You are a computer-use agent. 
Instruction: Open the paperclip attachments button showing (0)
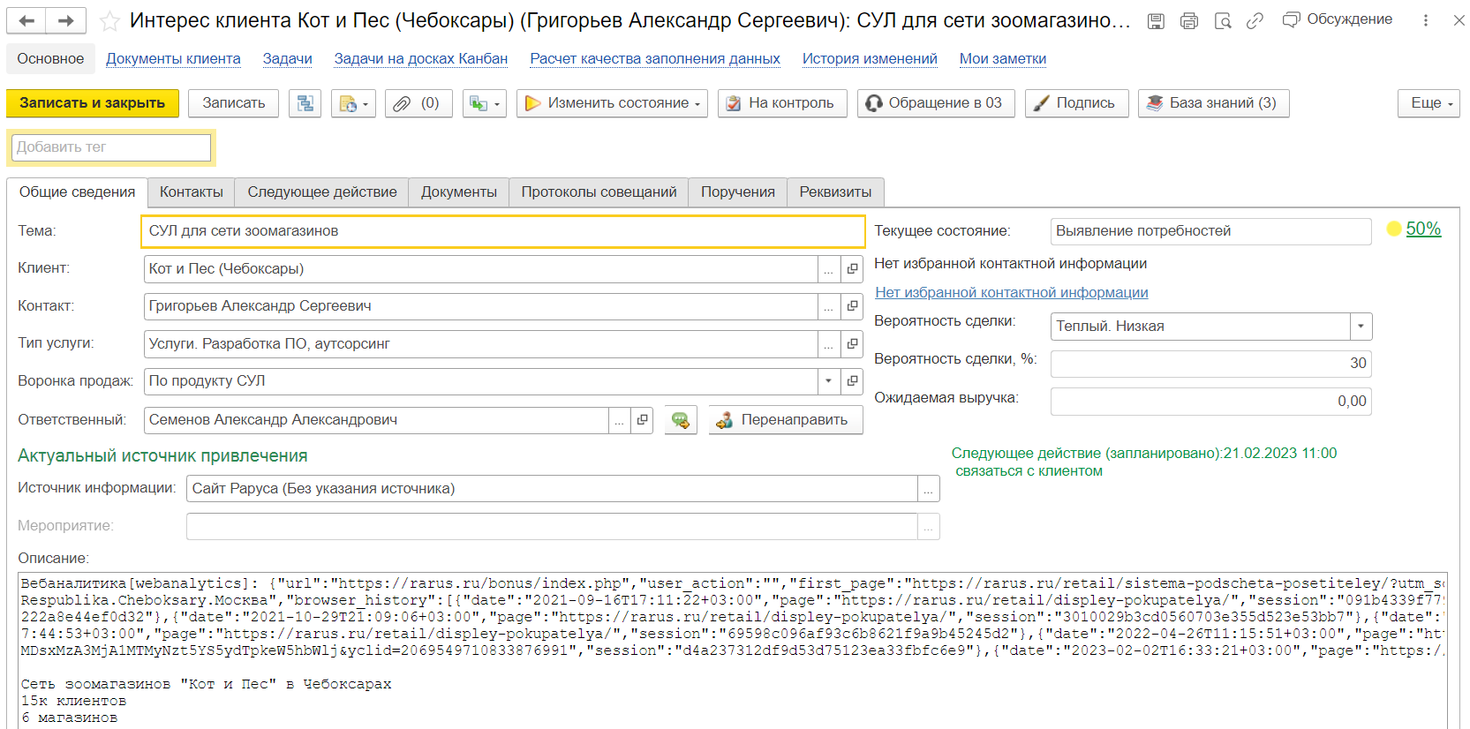(x=418, y=103)
